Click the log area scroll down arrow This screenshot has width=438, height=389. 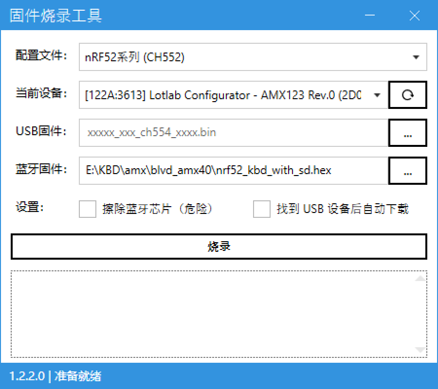coord(420,350)
